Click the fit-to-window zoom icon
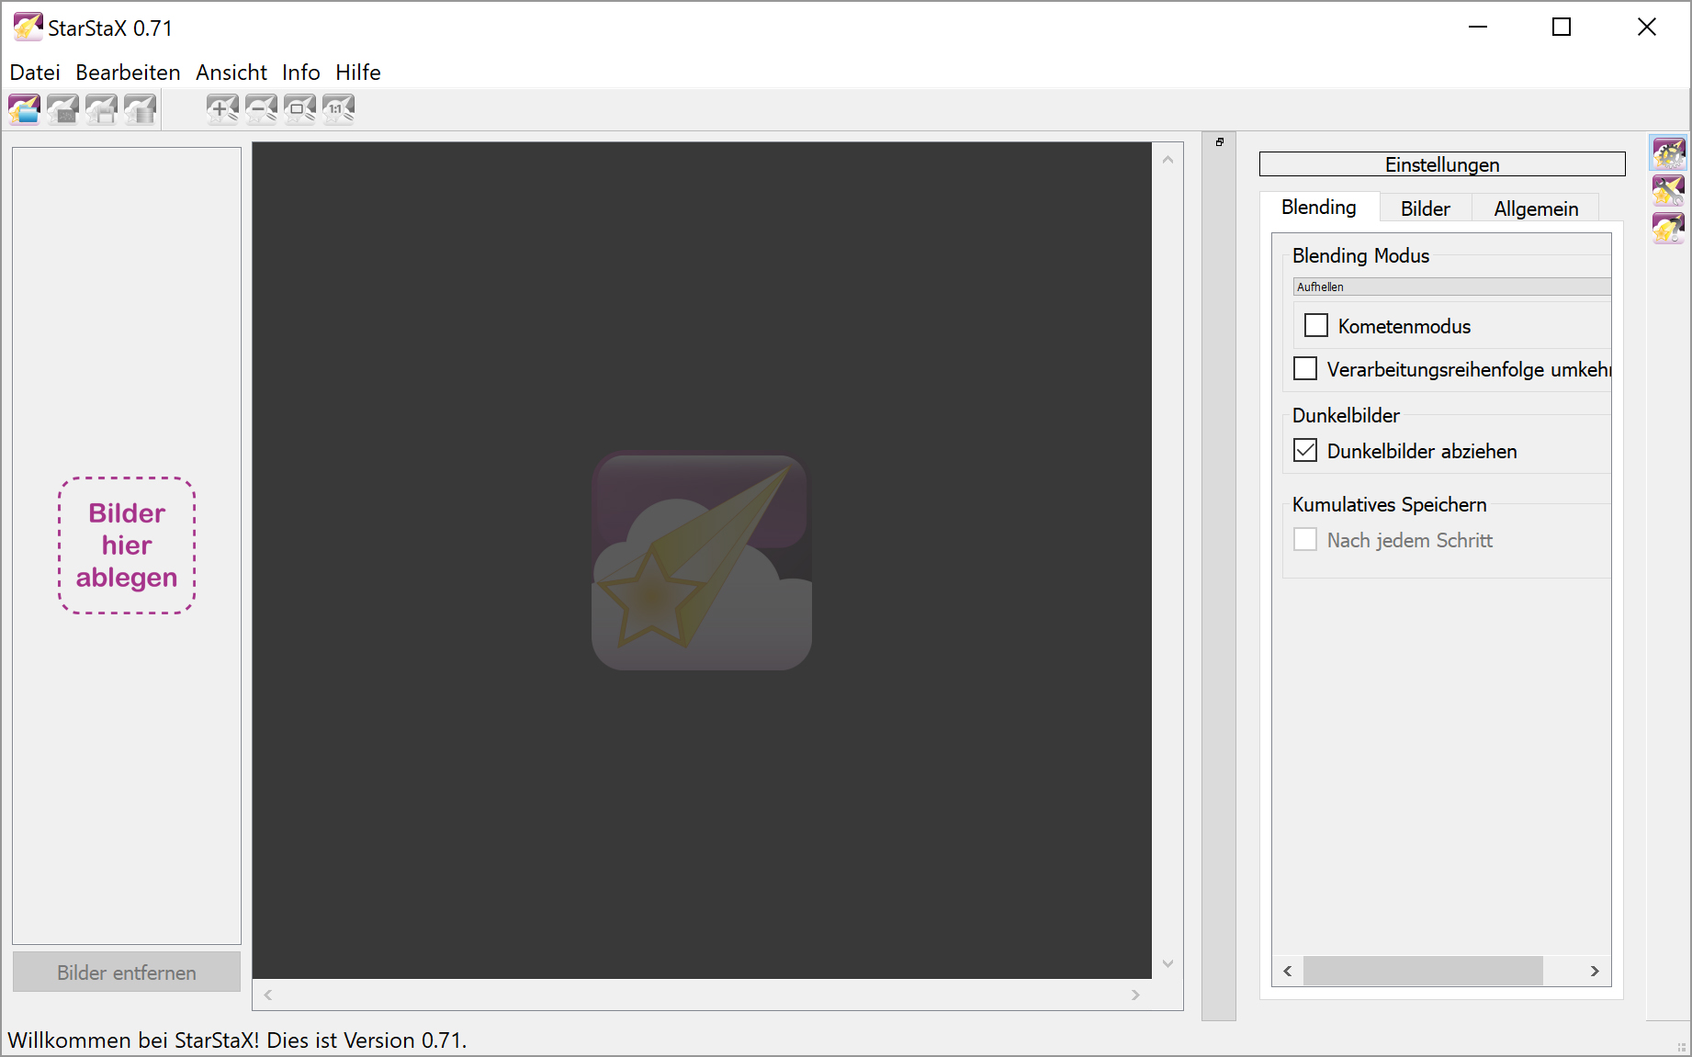The height and width of the screenshot is (1057, 1692). click(x=300, y=109)
